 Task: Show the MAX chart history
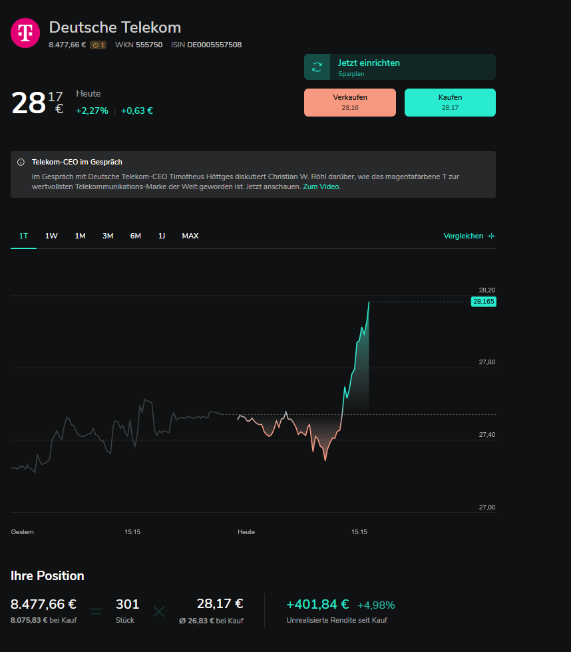[190, 236]
